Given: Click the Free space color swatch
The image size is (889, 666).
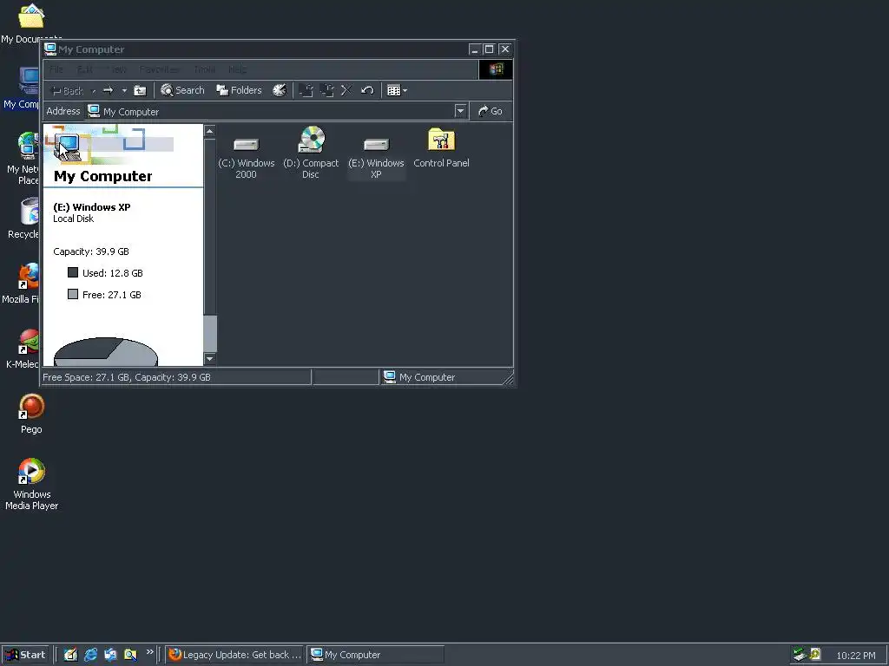Looking at the screenshot, I should [73, 294].
